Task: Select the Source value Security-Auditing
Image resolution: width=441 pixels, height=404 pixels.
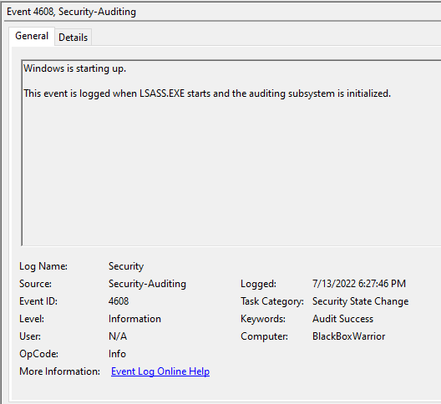Action: pos(147,284)
